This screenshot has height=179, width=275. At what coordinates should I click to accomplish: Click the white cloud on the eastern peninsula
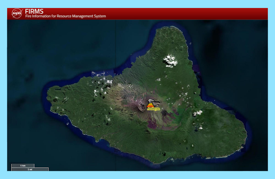197,113
